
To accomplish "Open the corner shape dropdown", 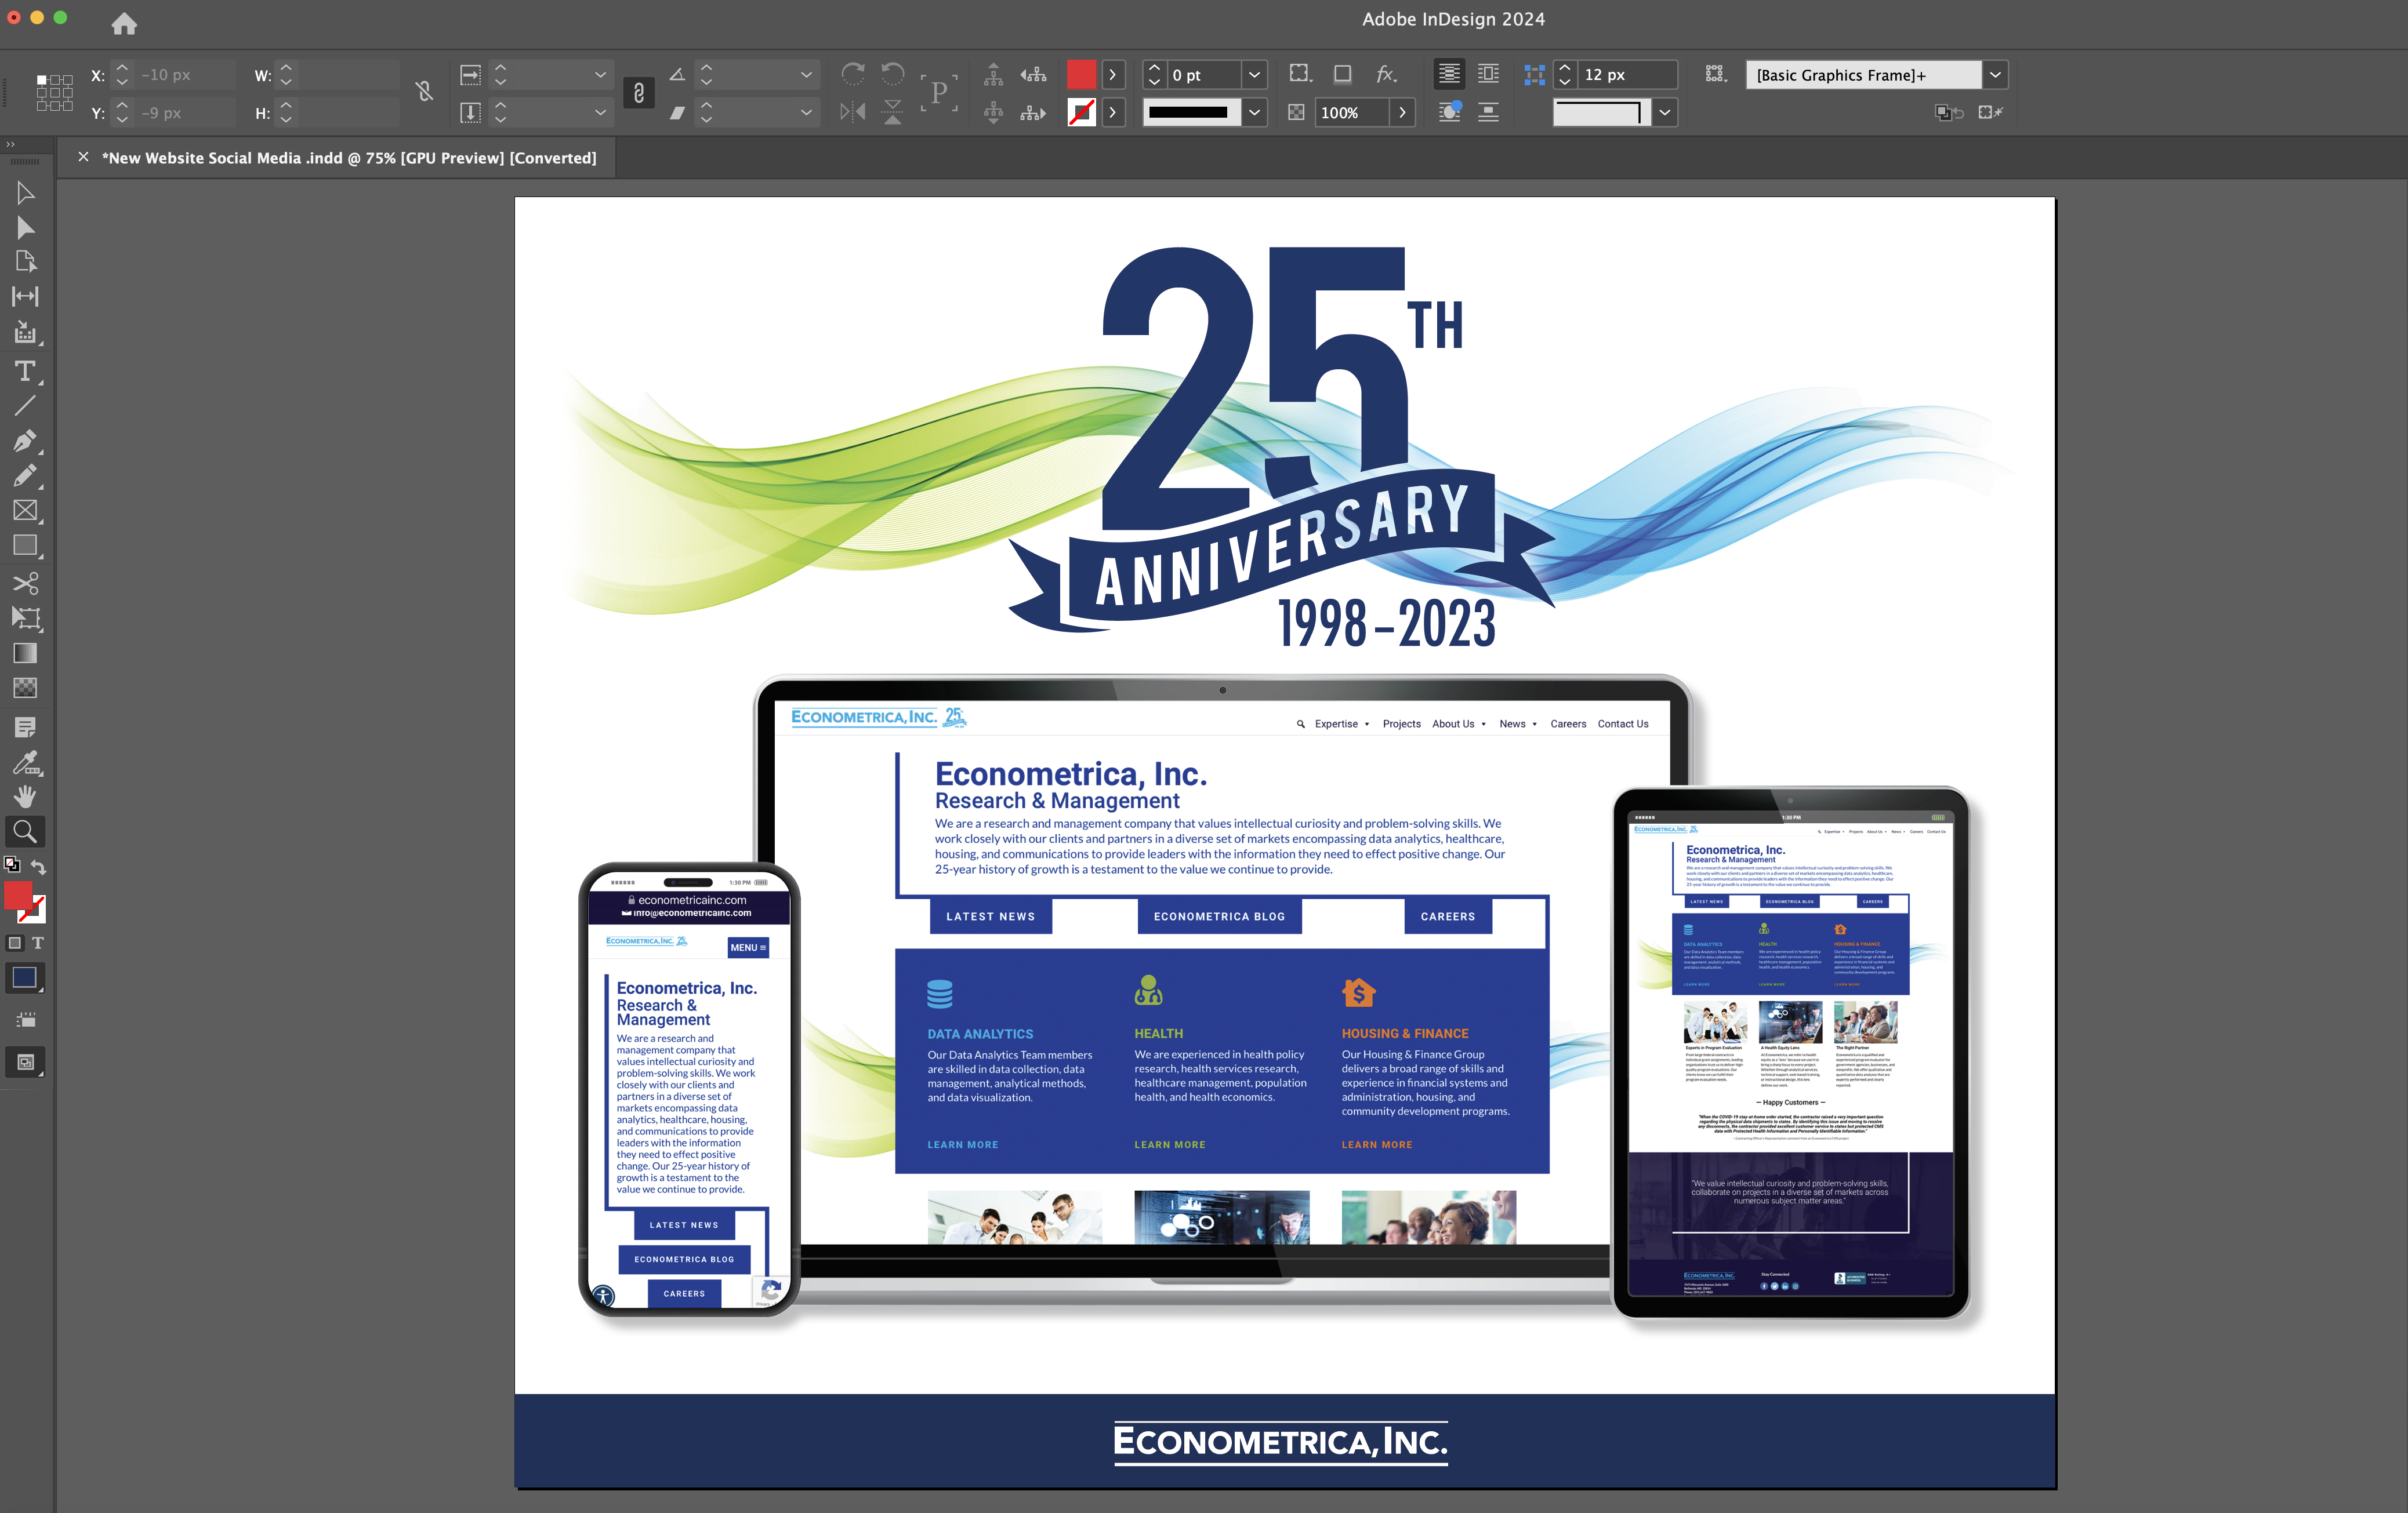I will pyautogui.click(x=1665, y=113).
